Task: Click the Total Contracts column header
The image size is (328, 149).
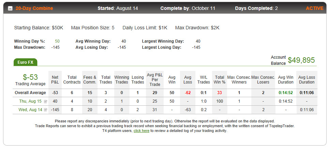Action: point(72,80)
